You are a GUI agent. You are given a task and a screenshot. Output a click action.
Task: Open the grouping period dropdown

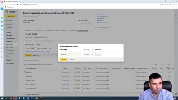click(x=40, y=38)
